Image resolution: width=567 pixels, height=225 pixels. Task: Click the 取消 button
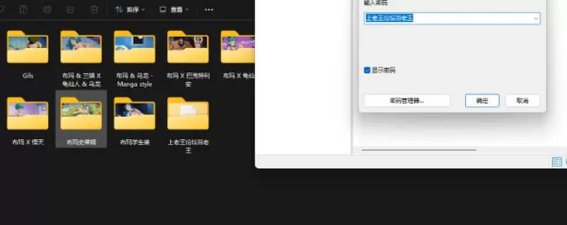click(x=522, y=101)
